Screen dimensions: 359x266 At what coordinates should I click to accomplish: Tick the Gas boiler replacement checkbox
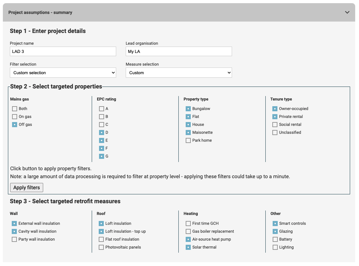[x=188, y=231]
